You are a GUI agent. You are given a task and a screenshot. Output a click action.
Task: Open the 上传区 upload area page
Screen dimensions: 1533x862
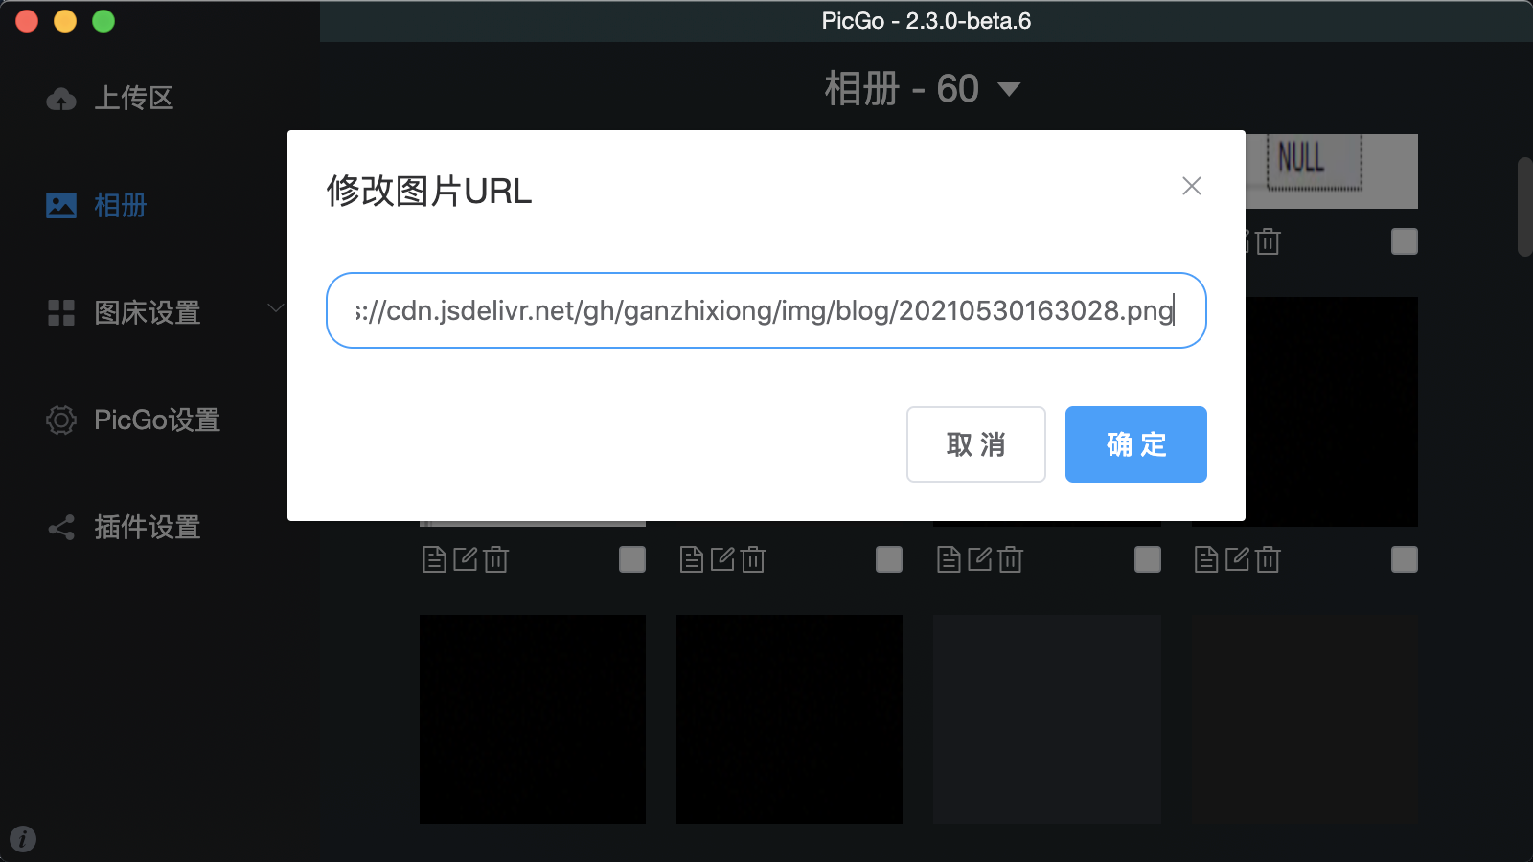134,98
